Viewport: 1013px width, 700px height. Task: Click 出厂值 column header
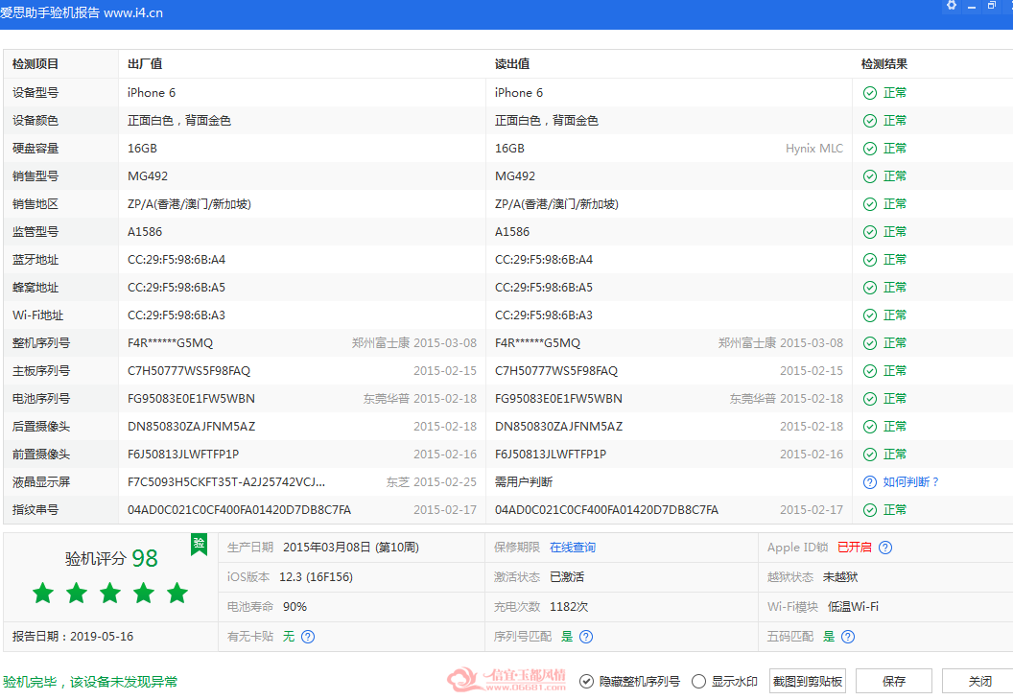coord(145,64)
